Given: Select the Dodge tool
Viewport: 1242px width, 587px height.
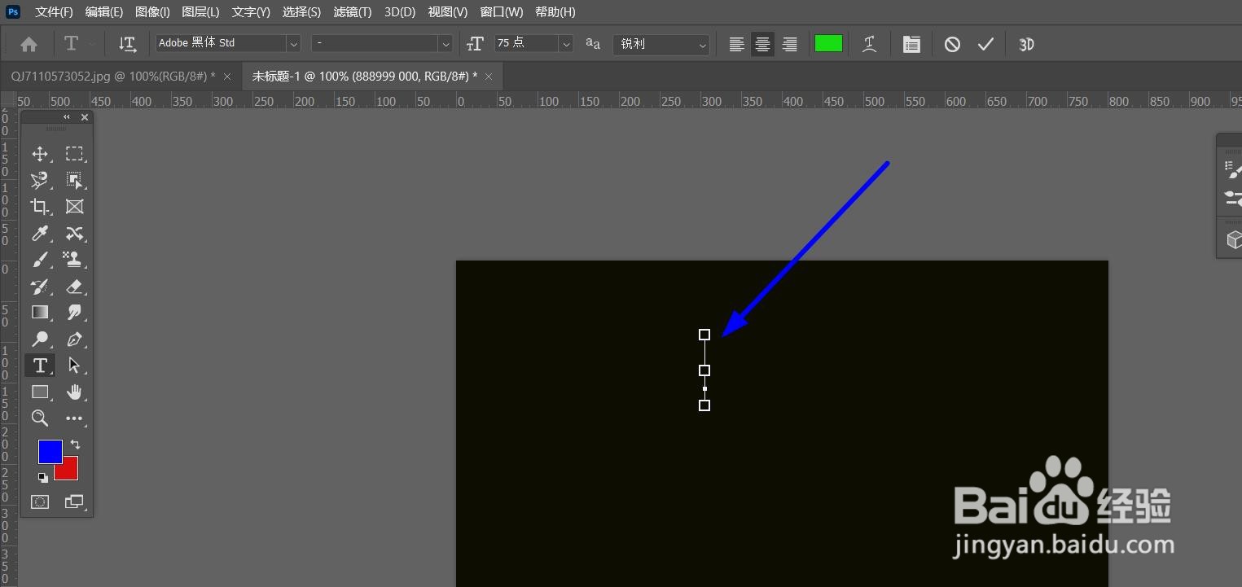Looking at the screenshot, I should click(40, 339).
